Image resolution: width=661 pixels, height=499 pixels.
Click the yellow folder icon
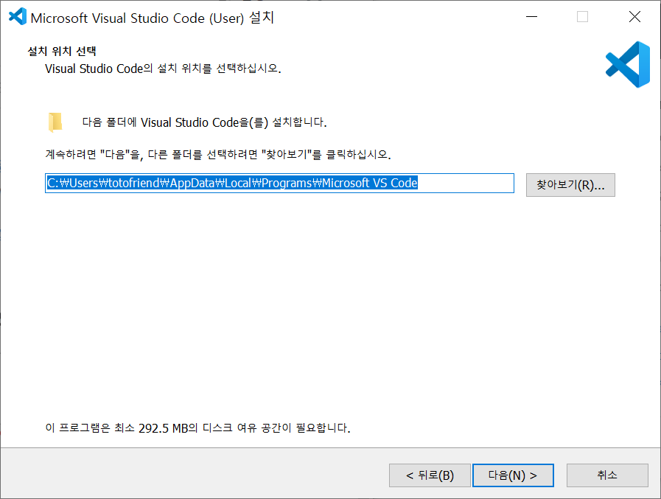tap(55, 122)
